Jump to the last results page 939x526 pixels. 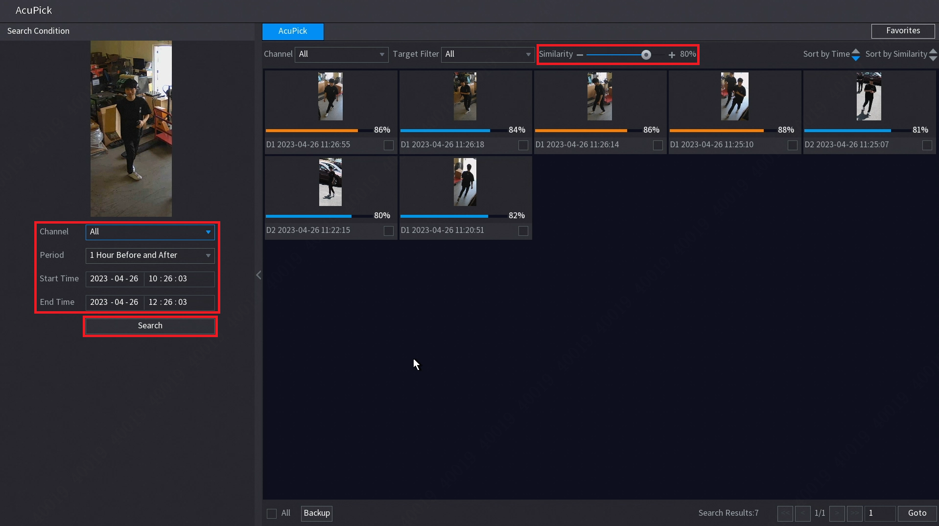pos(854,513)
